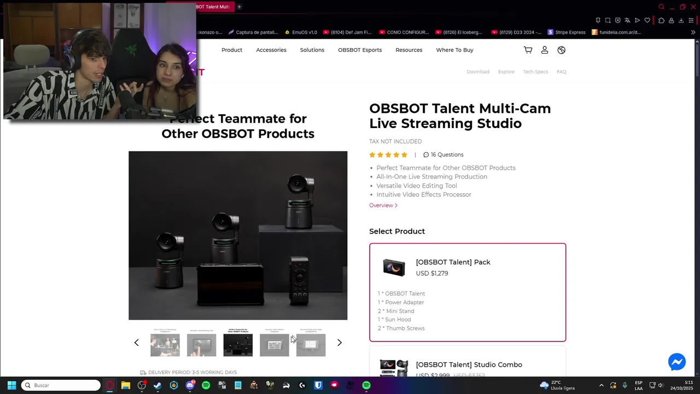Open the Resources menu
This screenshot has width=700, height=394.
click(409, 50)
